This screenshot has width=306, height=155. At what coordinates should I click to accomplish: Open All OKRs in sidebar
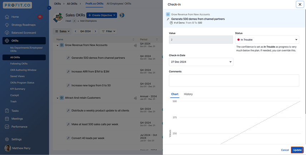pyautogui.click(x=24, y=58)
